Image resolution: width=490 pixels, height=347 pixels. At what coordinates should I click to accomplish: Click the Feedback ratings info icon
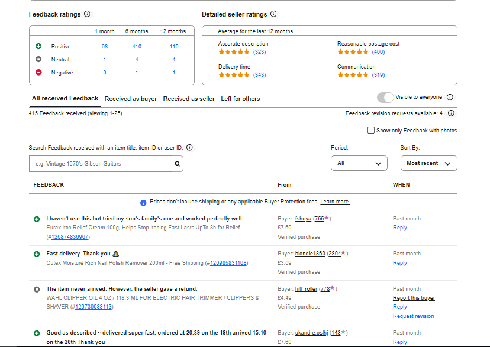(87, 14)
